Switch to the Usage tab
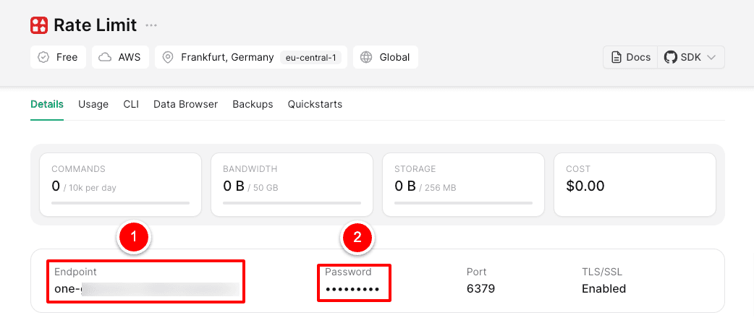 93,104
